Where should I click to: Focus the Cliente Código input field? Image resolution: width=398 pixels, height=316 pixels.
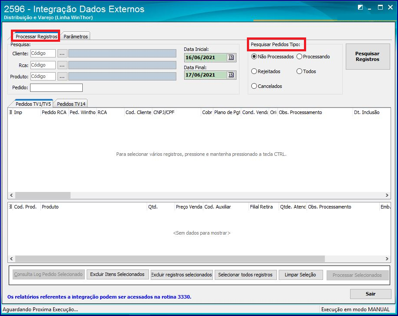click(x=43, y=54)
